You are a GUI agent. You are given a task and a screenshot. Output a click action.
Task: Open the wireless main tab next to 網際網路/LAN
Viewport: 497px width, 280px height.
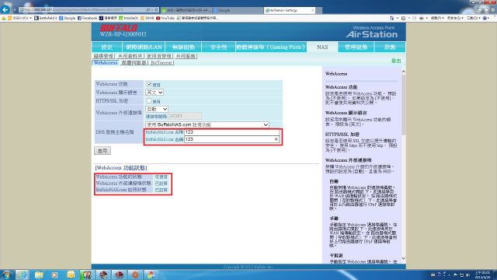point(183,47)
